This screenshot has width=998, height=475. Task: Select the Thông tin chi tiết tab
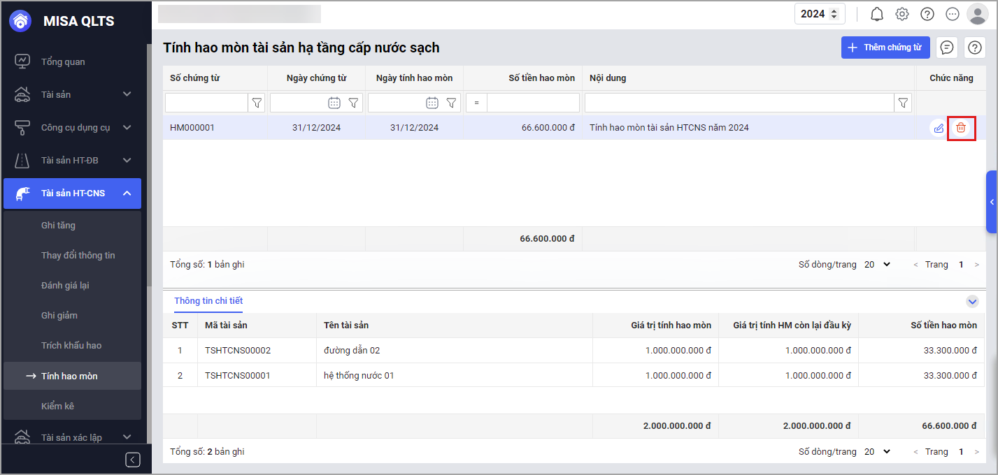pyautogui.click(x=208, y=301)
